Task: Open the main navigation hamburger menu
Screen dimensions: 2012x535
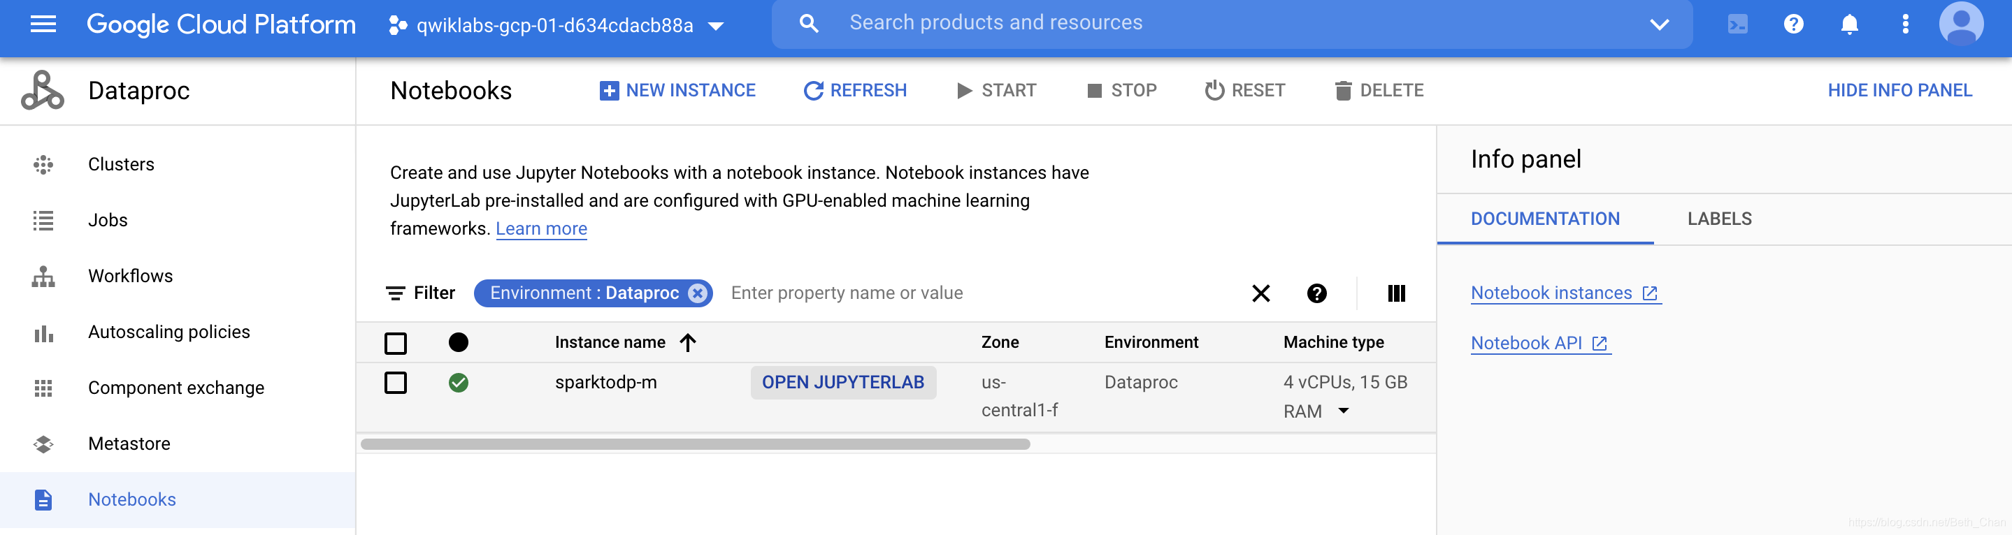Action: pyautogui.click(x=43, y=25)
